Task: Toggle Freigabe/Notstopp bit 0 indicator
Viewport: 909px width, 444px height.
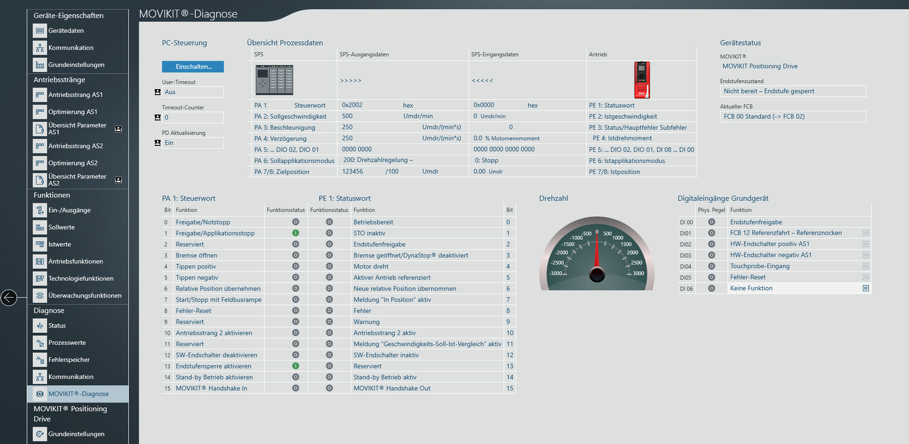Action: (x=295, y=222)
